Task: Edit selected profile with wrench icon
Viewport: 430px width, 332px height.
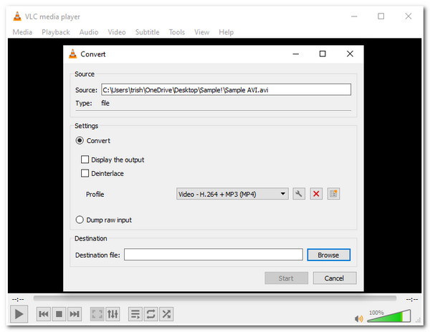Action: (x=299, y=194)
